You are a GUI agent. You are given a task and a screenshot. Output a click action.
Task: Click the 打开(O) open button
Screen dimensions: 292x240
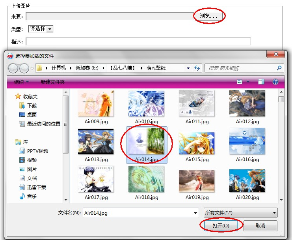(x=221, y=226)
